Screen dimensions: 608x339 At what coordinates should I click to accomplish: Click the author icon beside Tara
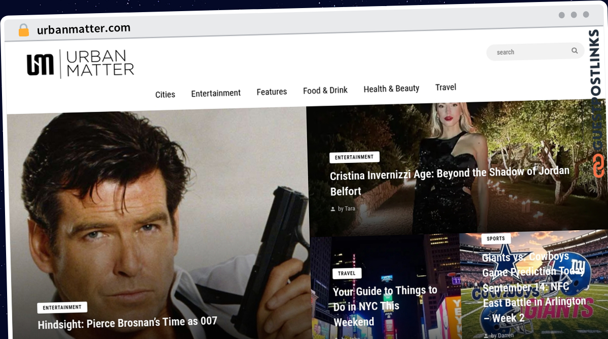coord(333,208)
